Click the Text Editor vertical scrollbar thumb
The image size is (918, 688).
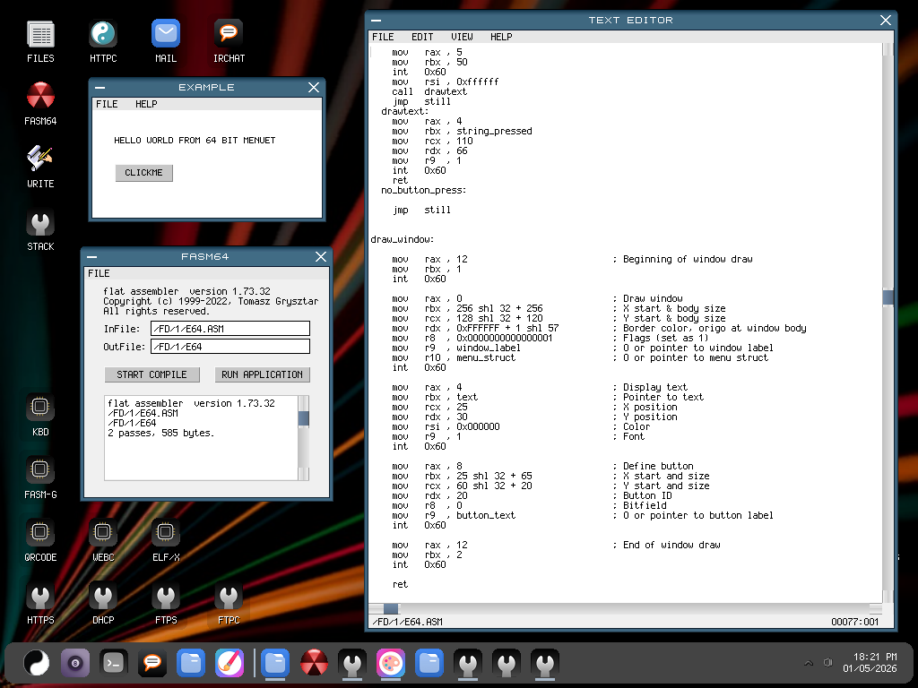point(888,297)
